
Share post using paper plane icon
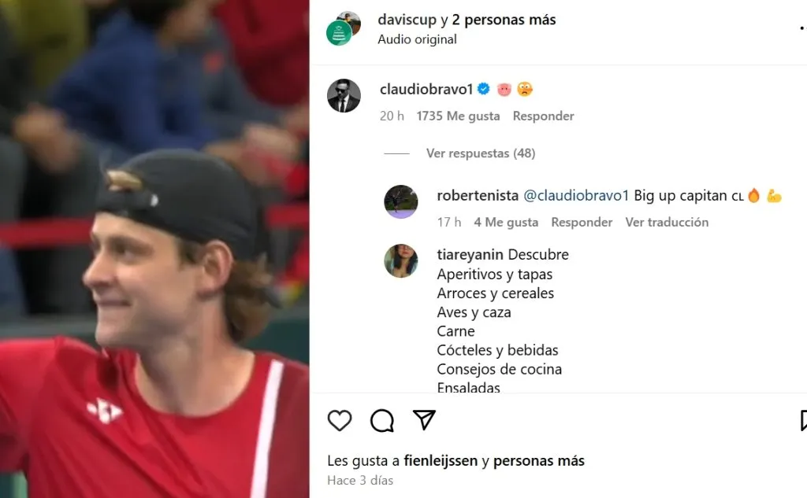pyautogui.click(x=424, y=420)
